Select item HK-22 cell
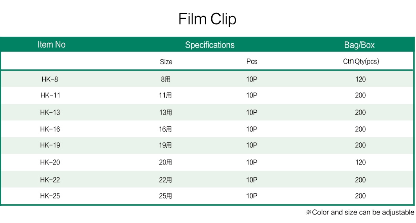The height and width of the screenshot is (223, 416). click(50, 180)
